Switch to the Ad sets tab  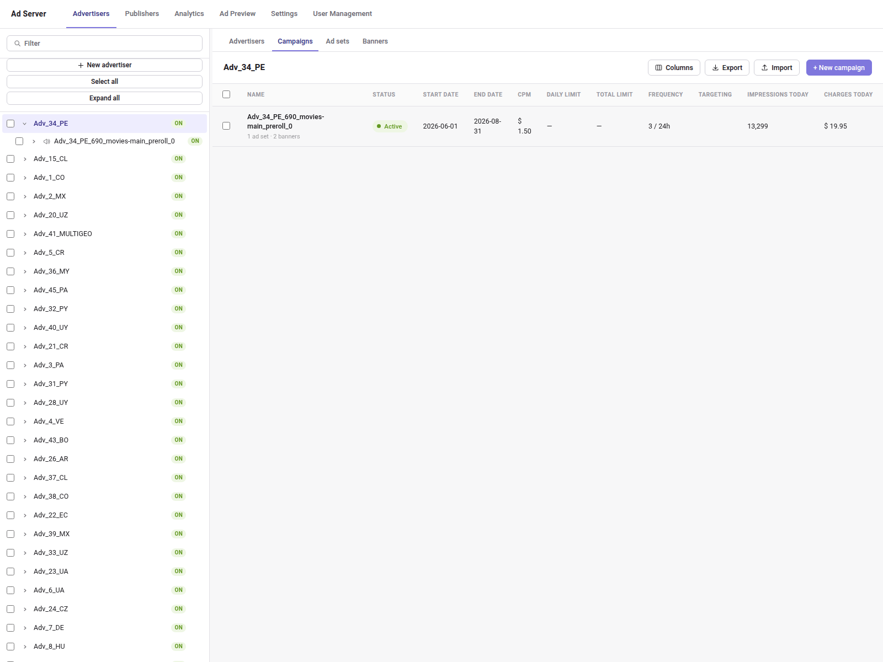(x=337, y=41)
